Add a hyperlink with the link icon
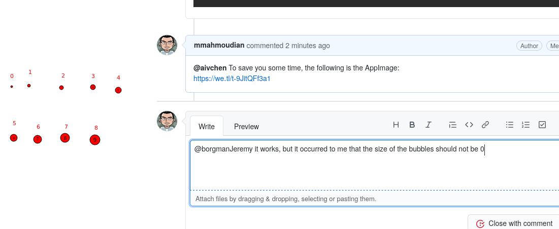 pos(485,125)
